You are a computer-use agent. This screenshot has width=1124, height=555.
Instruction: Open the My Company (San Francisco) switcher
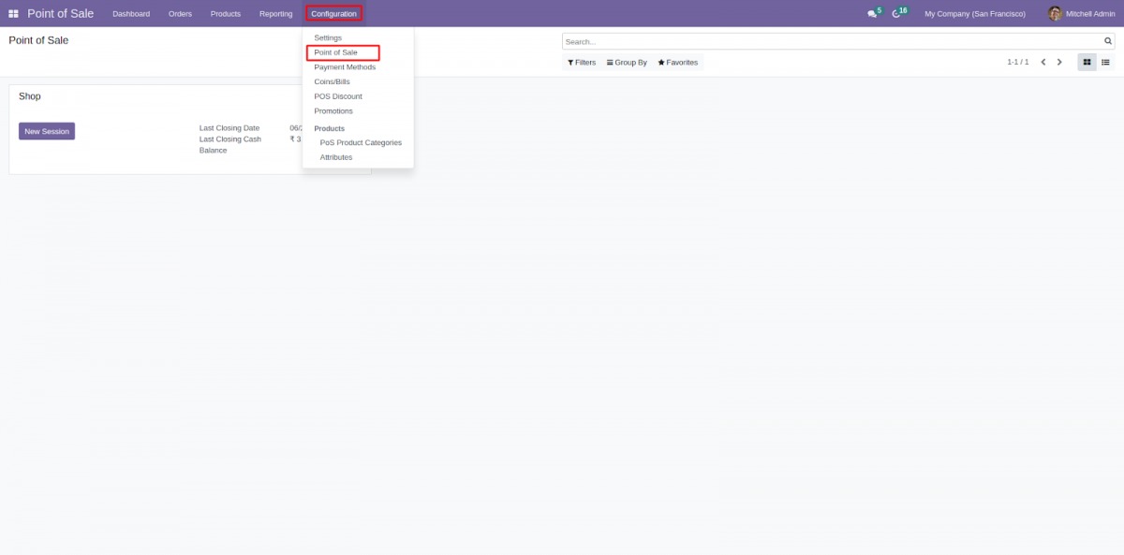point(974,14)
